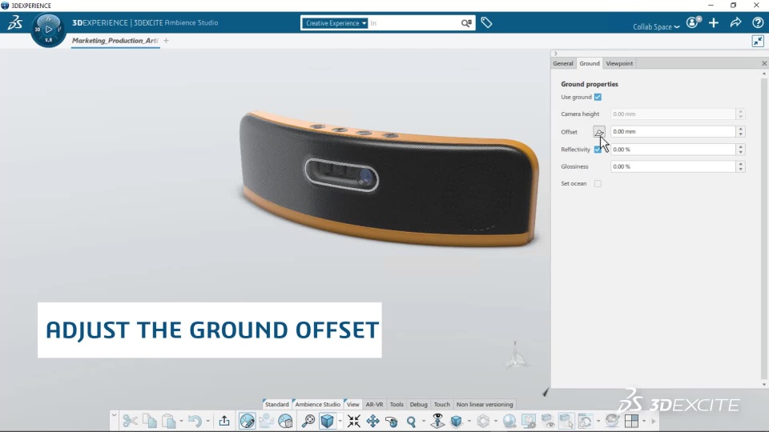Expand the split viewport dropdown arrow

tap(644, 421)
